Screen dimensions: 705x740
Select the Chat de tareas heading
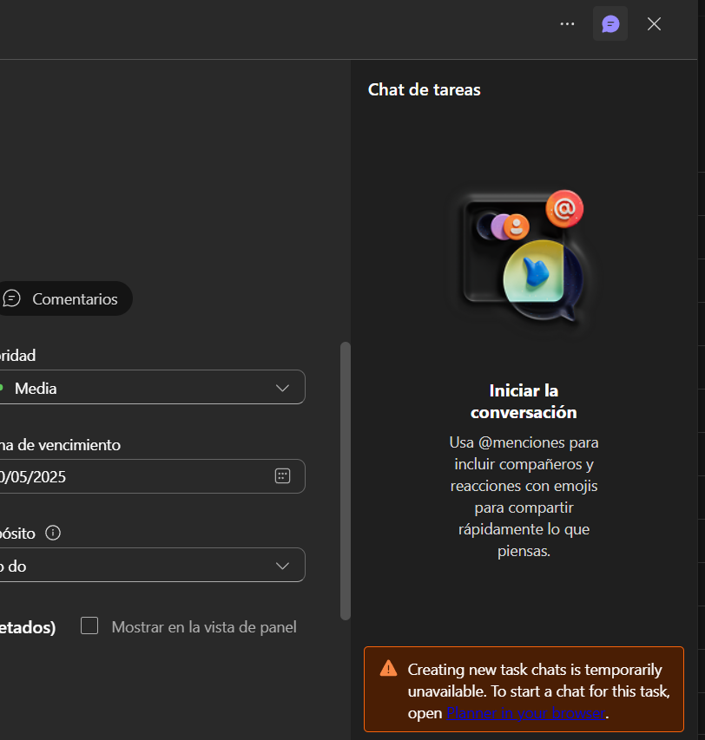[x=424, y=89]
